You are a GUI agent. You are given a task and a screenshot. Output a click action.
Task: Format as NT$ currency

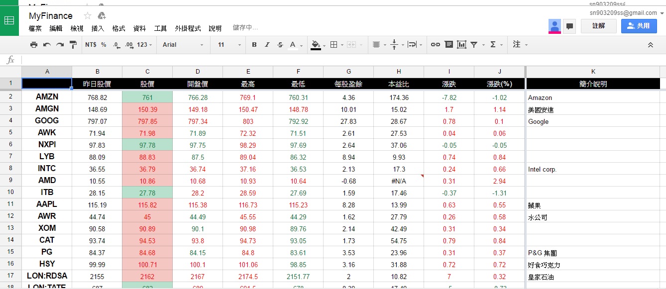coord(91,45)
